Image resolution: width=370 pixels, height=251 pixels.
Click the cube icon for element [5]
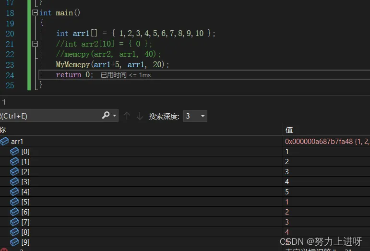pos(14,202)
